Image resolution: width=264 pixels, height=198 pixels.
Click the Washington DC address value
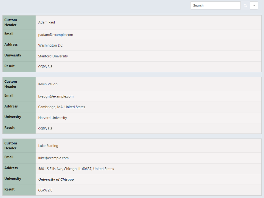(x=50, y=45)
